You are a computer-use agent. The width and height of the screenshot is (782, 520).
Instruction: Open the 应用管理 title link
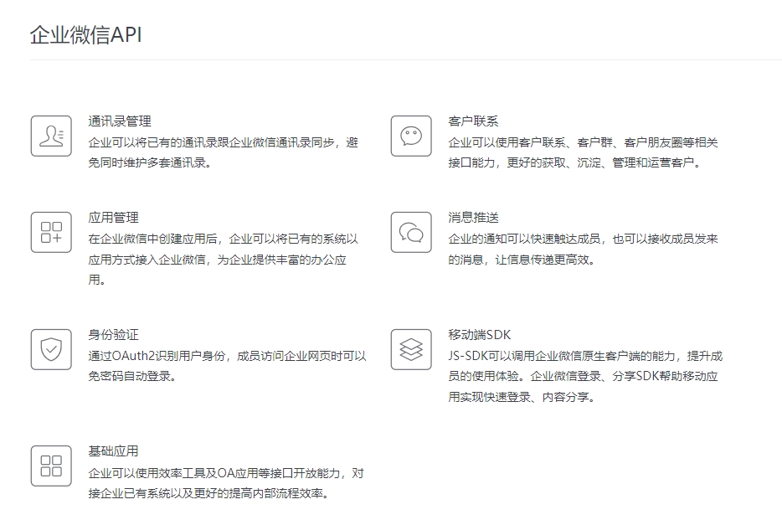pyautogui.click(x=114, y=218)
